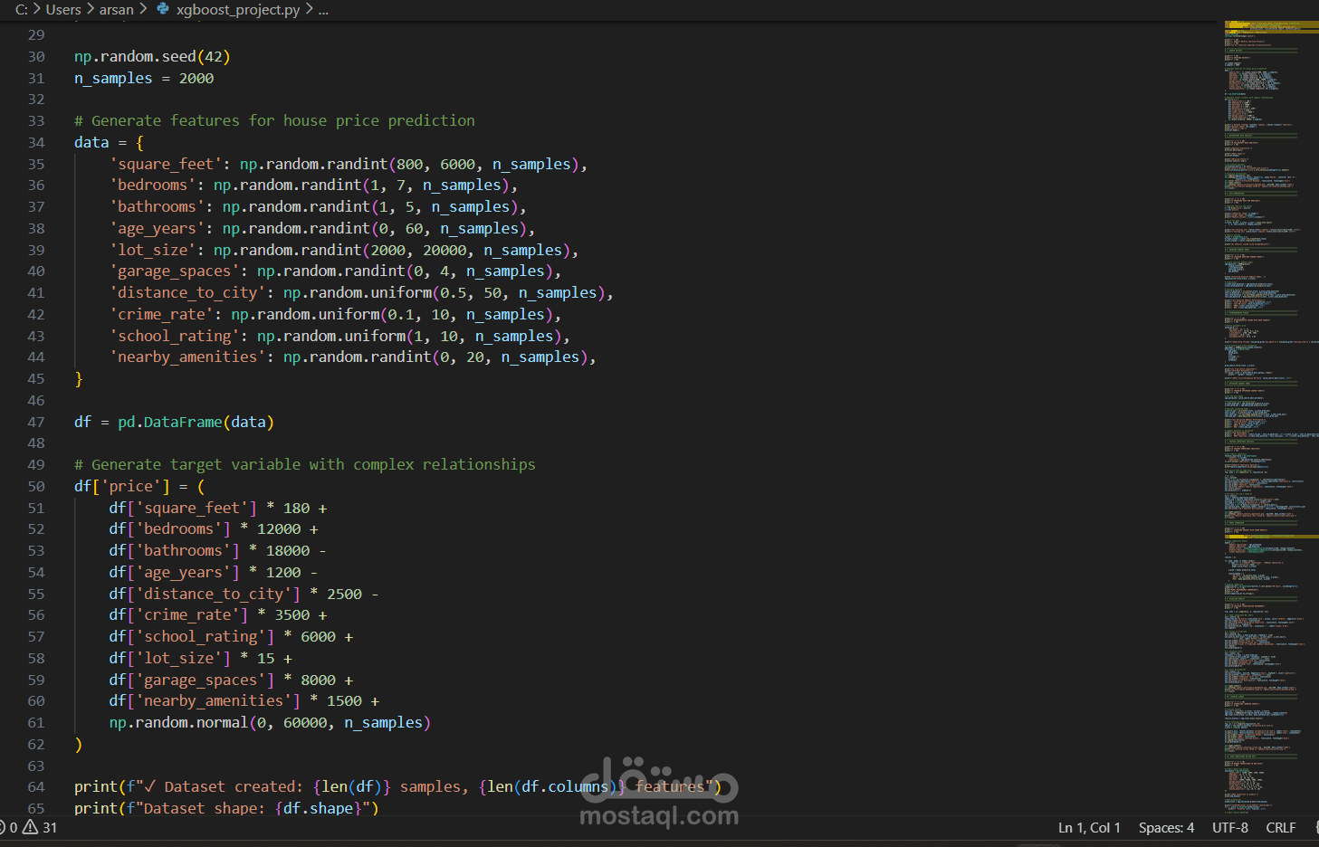Image resolution: width=1319 pixels, height=847 pixels.
Task: Click comment 'Generate target variable with complex relationships'
Action: click(x=305, y=464)
